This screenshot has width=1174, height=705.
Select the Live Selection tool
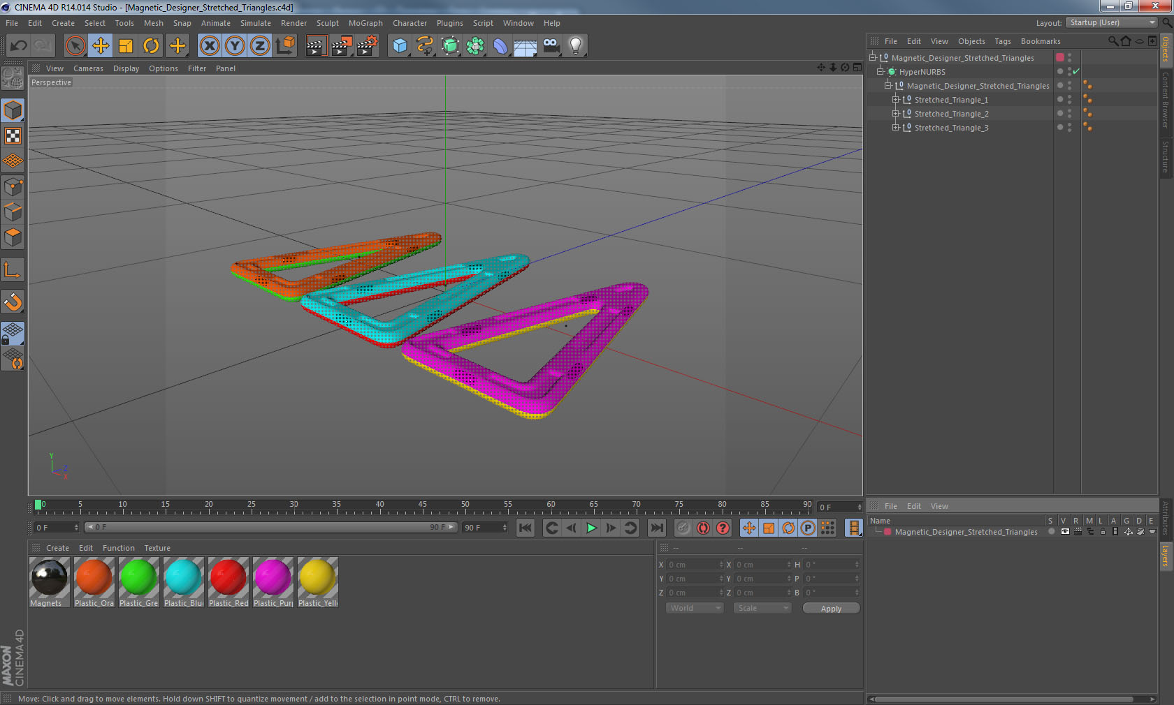click(75, 46)
